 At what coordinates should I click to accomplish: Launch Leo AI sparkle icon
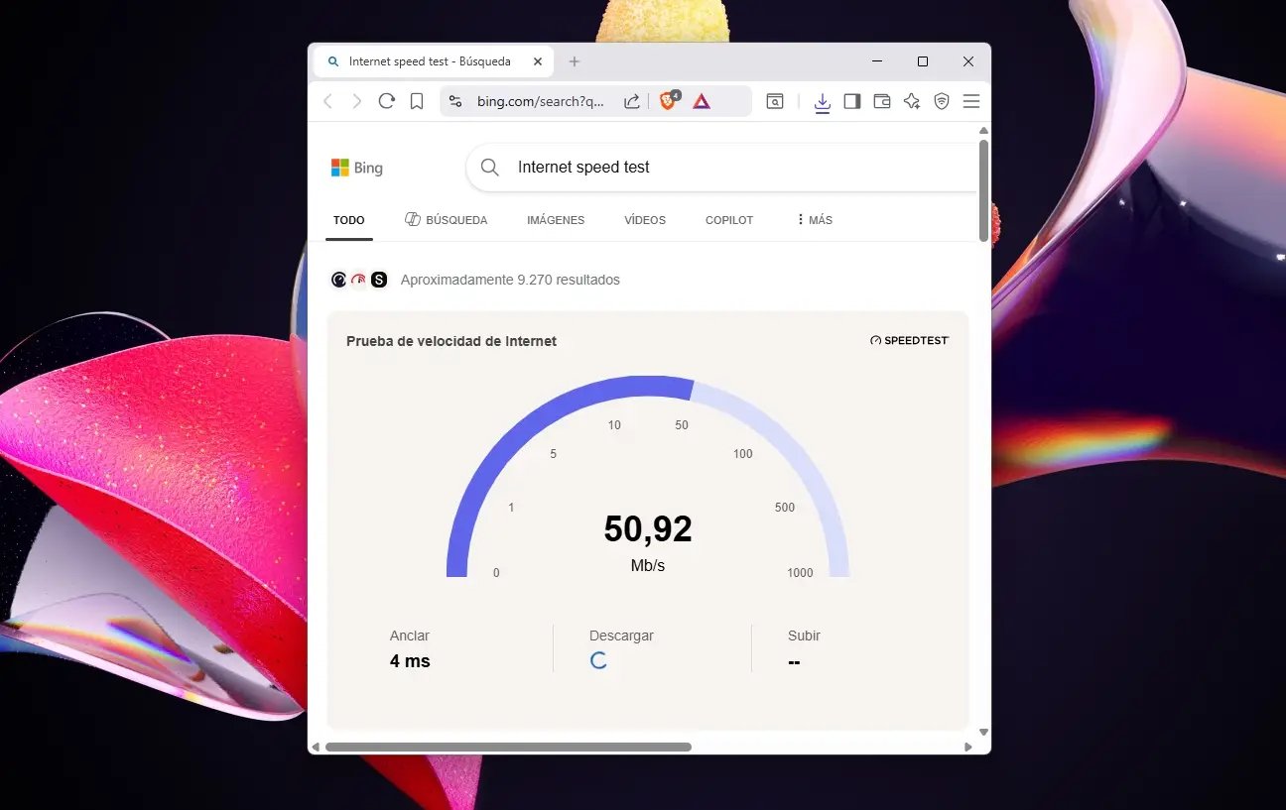pyautogui.click(x=912, y=101)
